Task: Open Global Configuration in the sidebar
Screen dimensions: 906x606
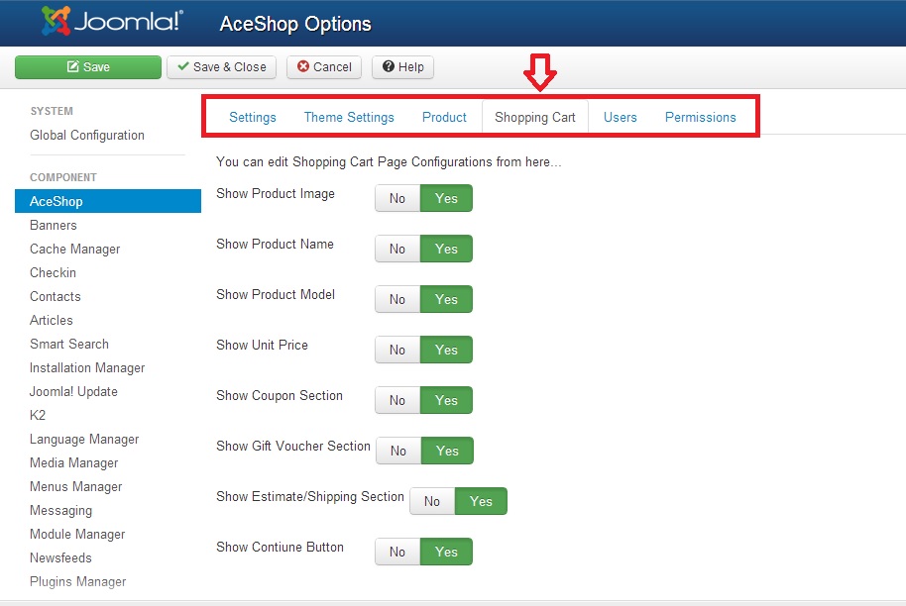Action: coord(87,135)
